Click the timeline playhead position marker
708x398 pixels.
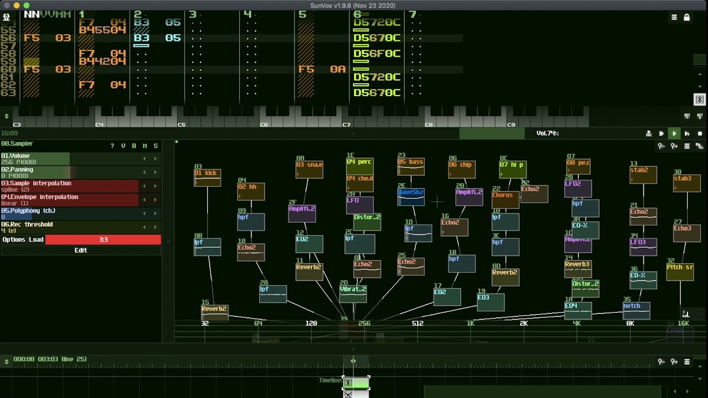tap(353, 361)
